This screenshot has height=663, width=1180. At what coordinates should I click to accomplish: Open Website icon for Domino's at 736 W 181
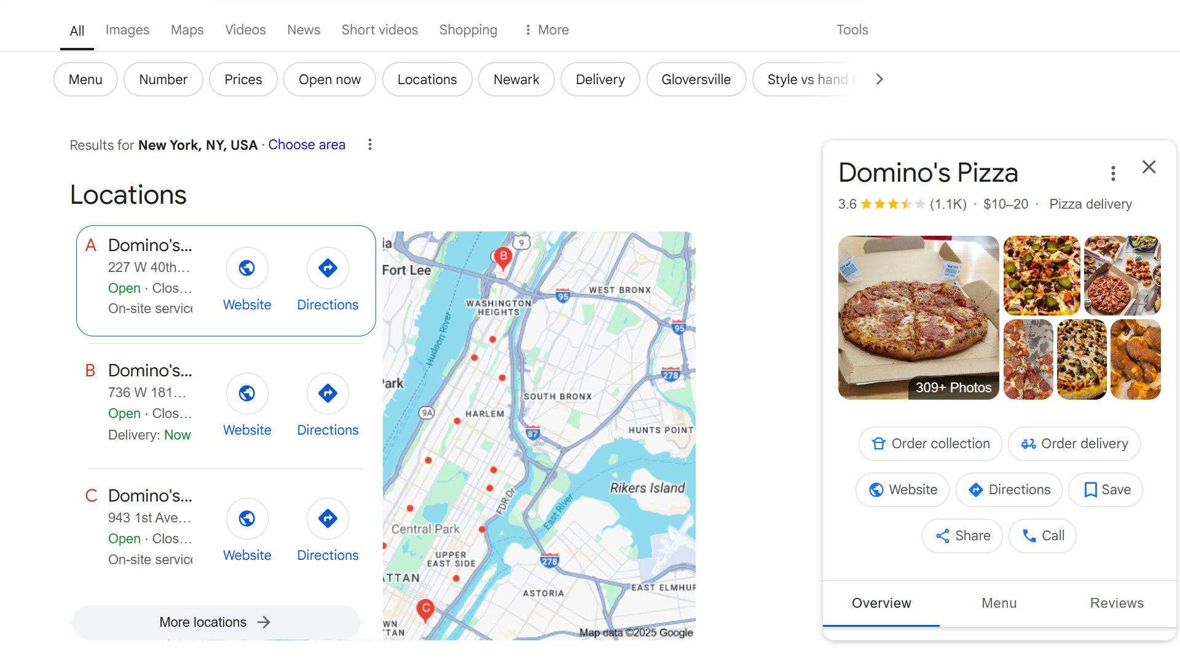pyautogui.click(x=247, y=394)
